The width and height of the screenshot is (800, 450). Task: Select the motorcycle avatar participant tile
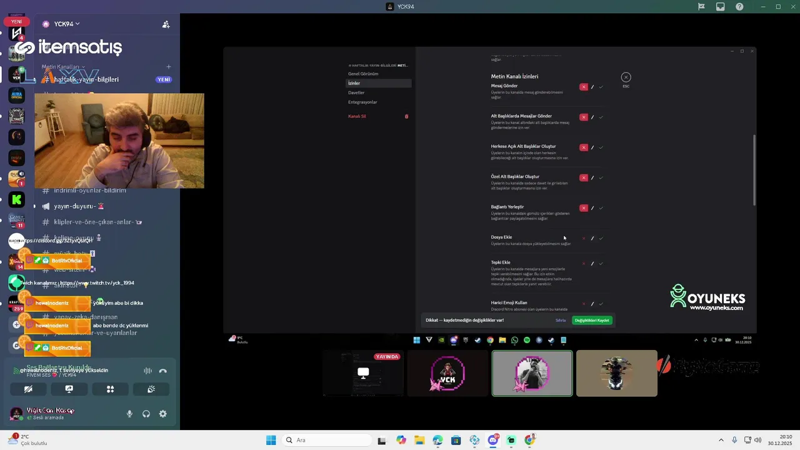617,374
